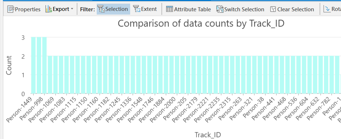This screenshot has height=139, width=341.
Task: Click the Person-1115 axis label
Action: (x=64, y=110)
